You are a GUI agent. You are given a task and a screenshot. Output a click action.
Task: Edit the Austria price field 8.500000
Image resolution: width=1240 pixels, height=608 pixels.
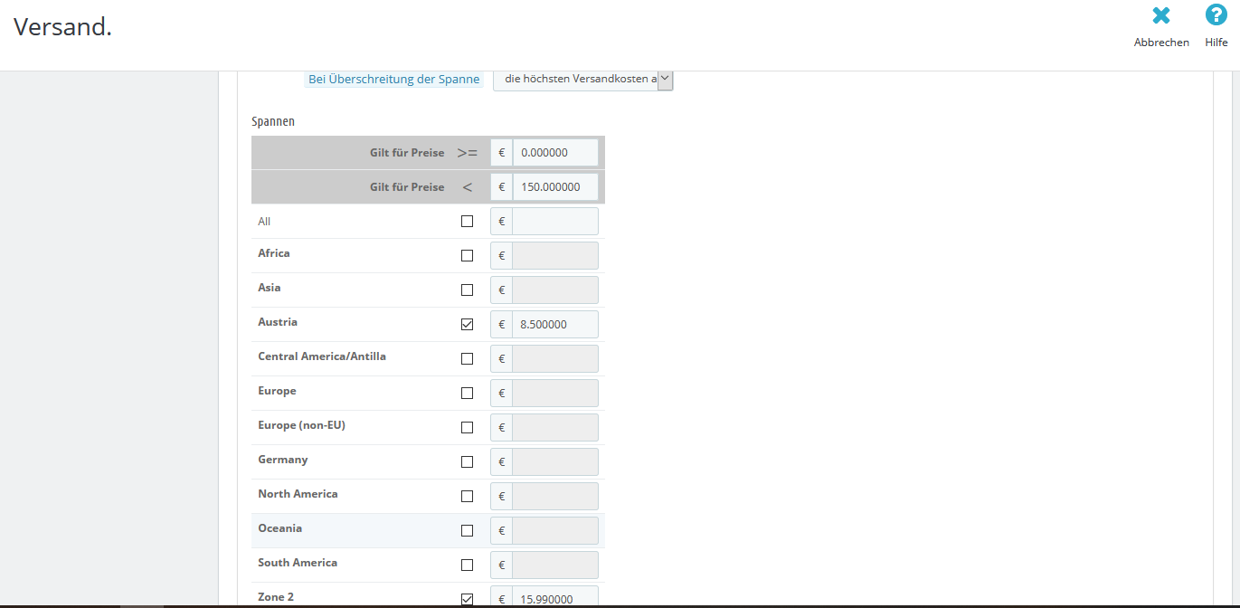555,324
